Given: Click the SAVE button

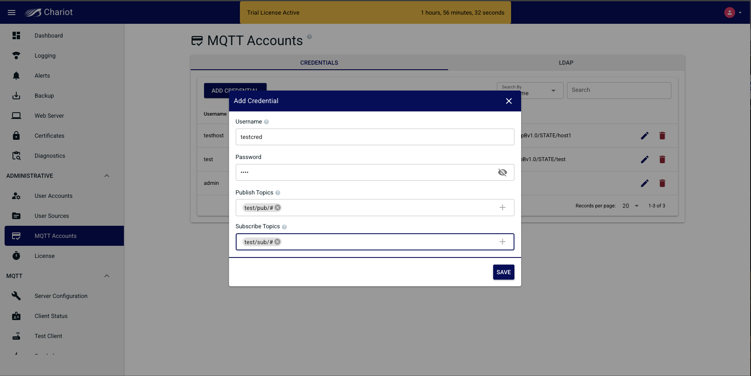Looking at the screenshot, I should pyautogui.click(x=503, y=272).
